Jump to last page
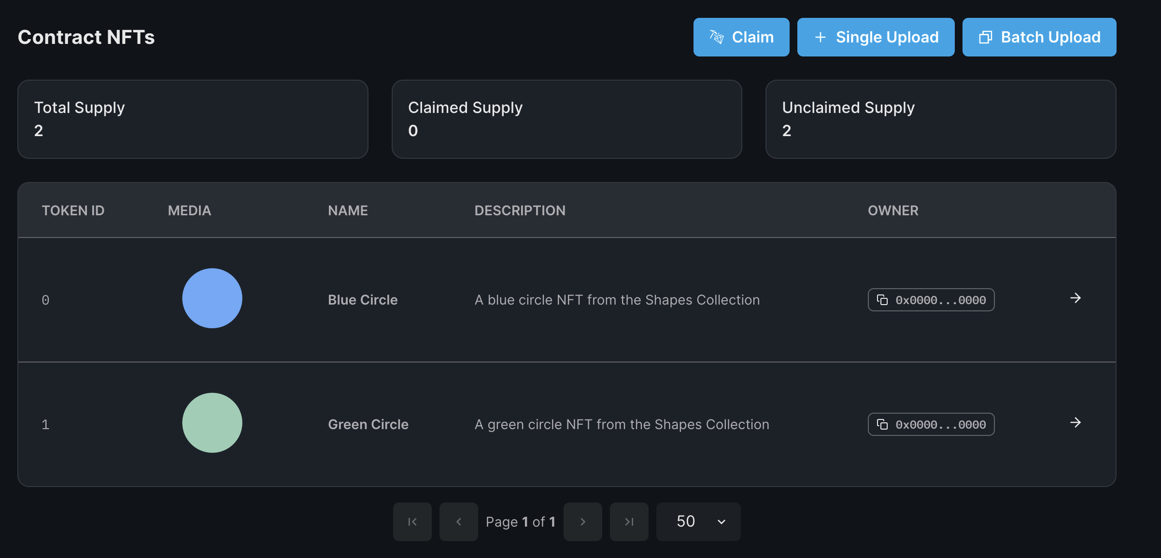Image resolution: width=1161 pixels, height=558 pixels. click(629, 522)
